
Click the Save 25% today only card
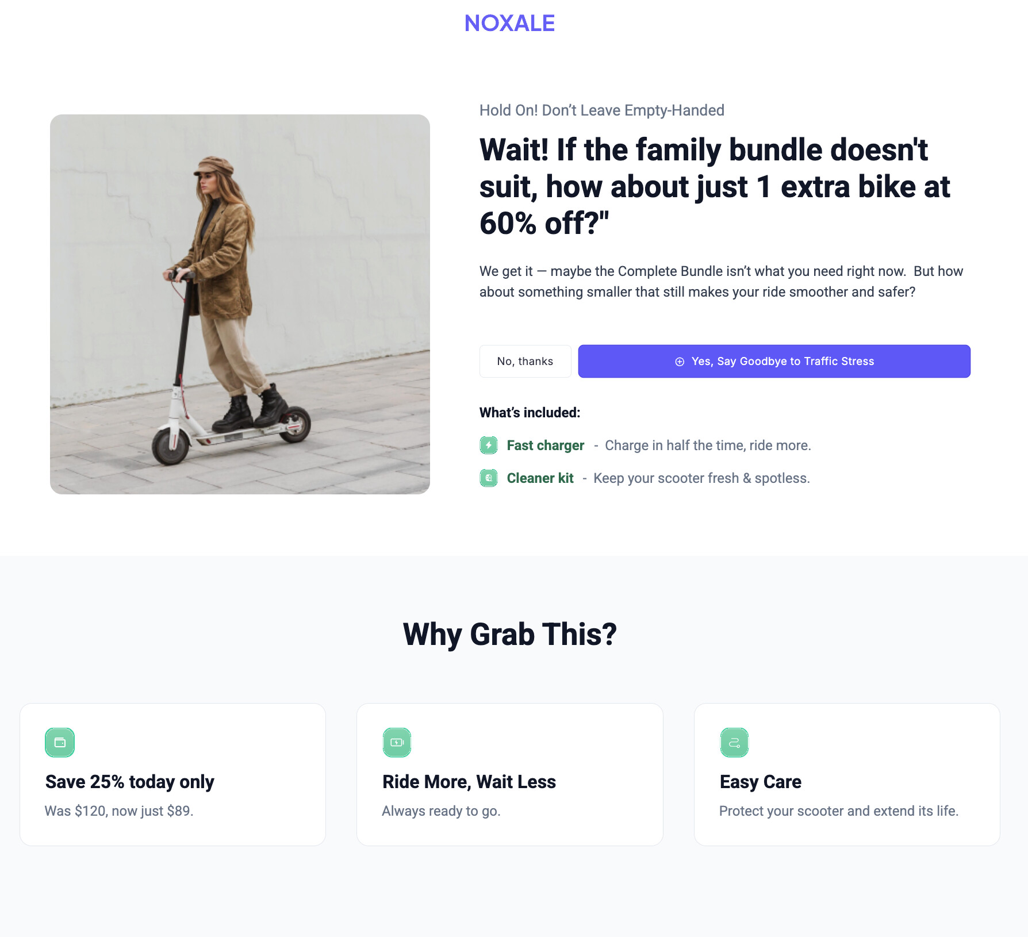pyautogui.click(x=172, y=774)
